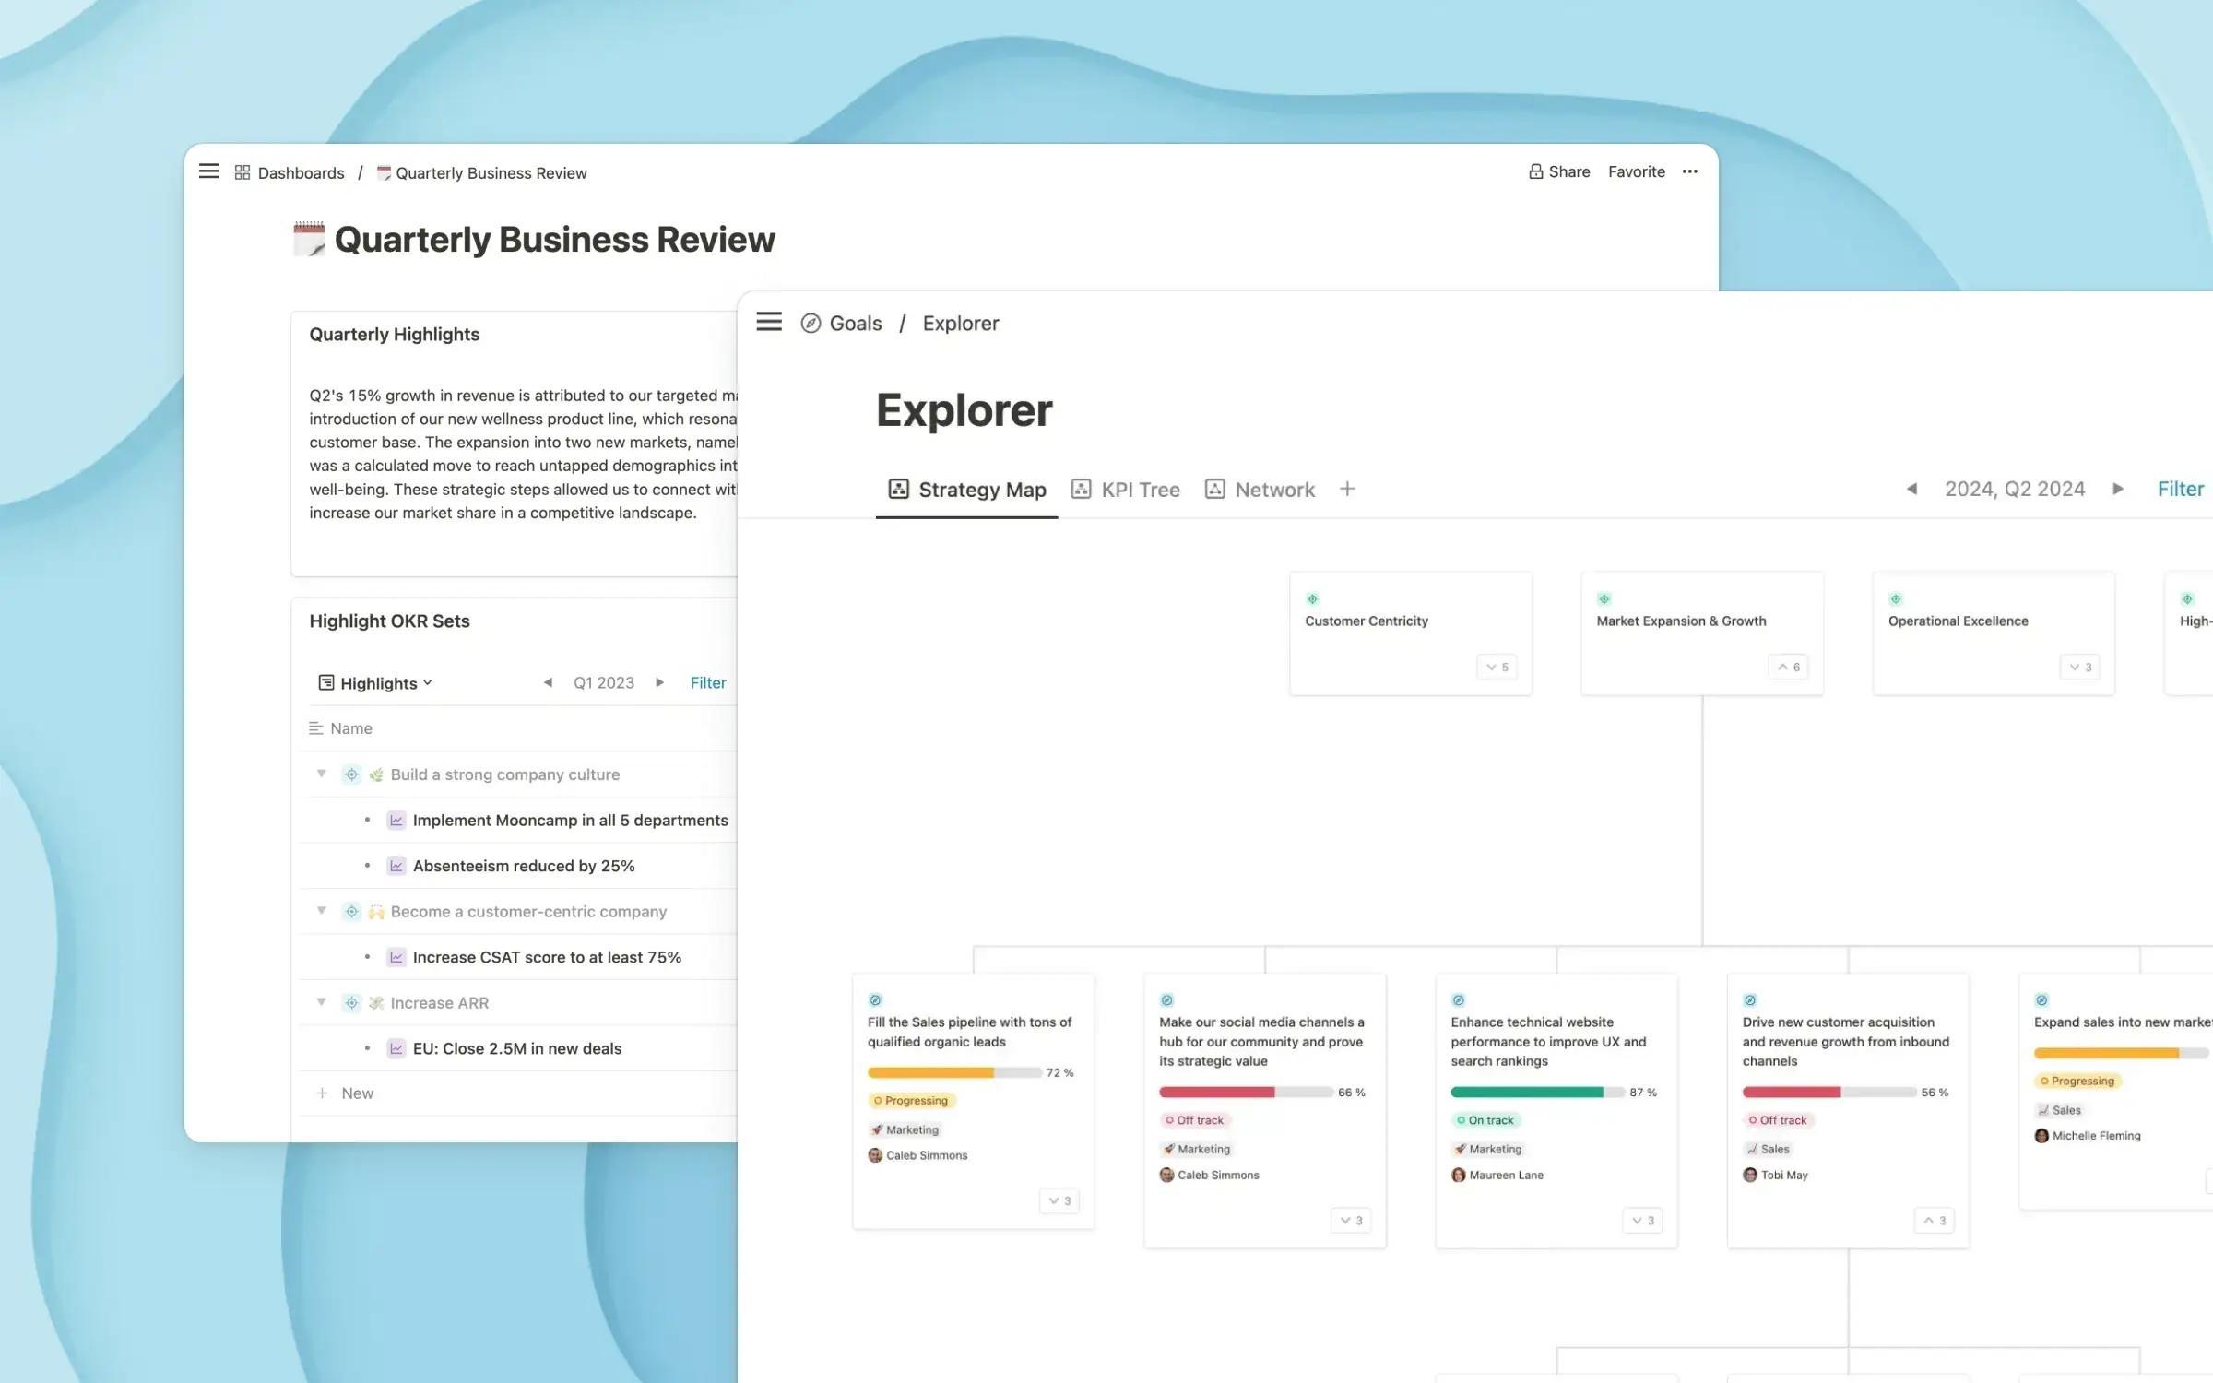The image size is (2213, 1383).
Task: Click the Network view icon
Action: point(1213,490)
